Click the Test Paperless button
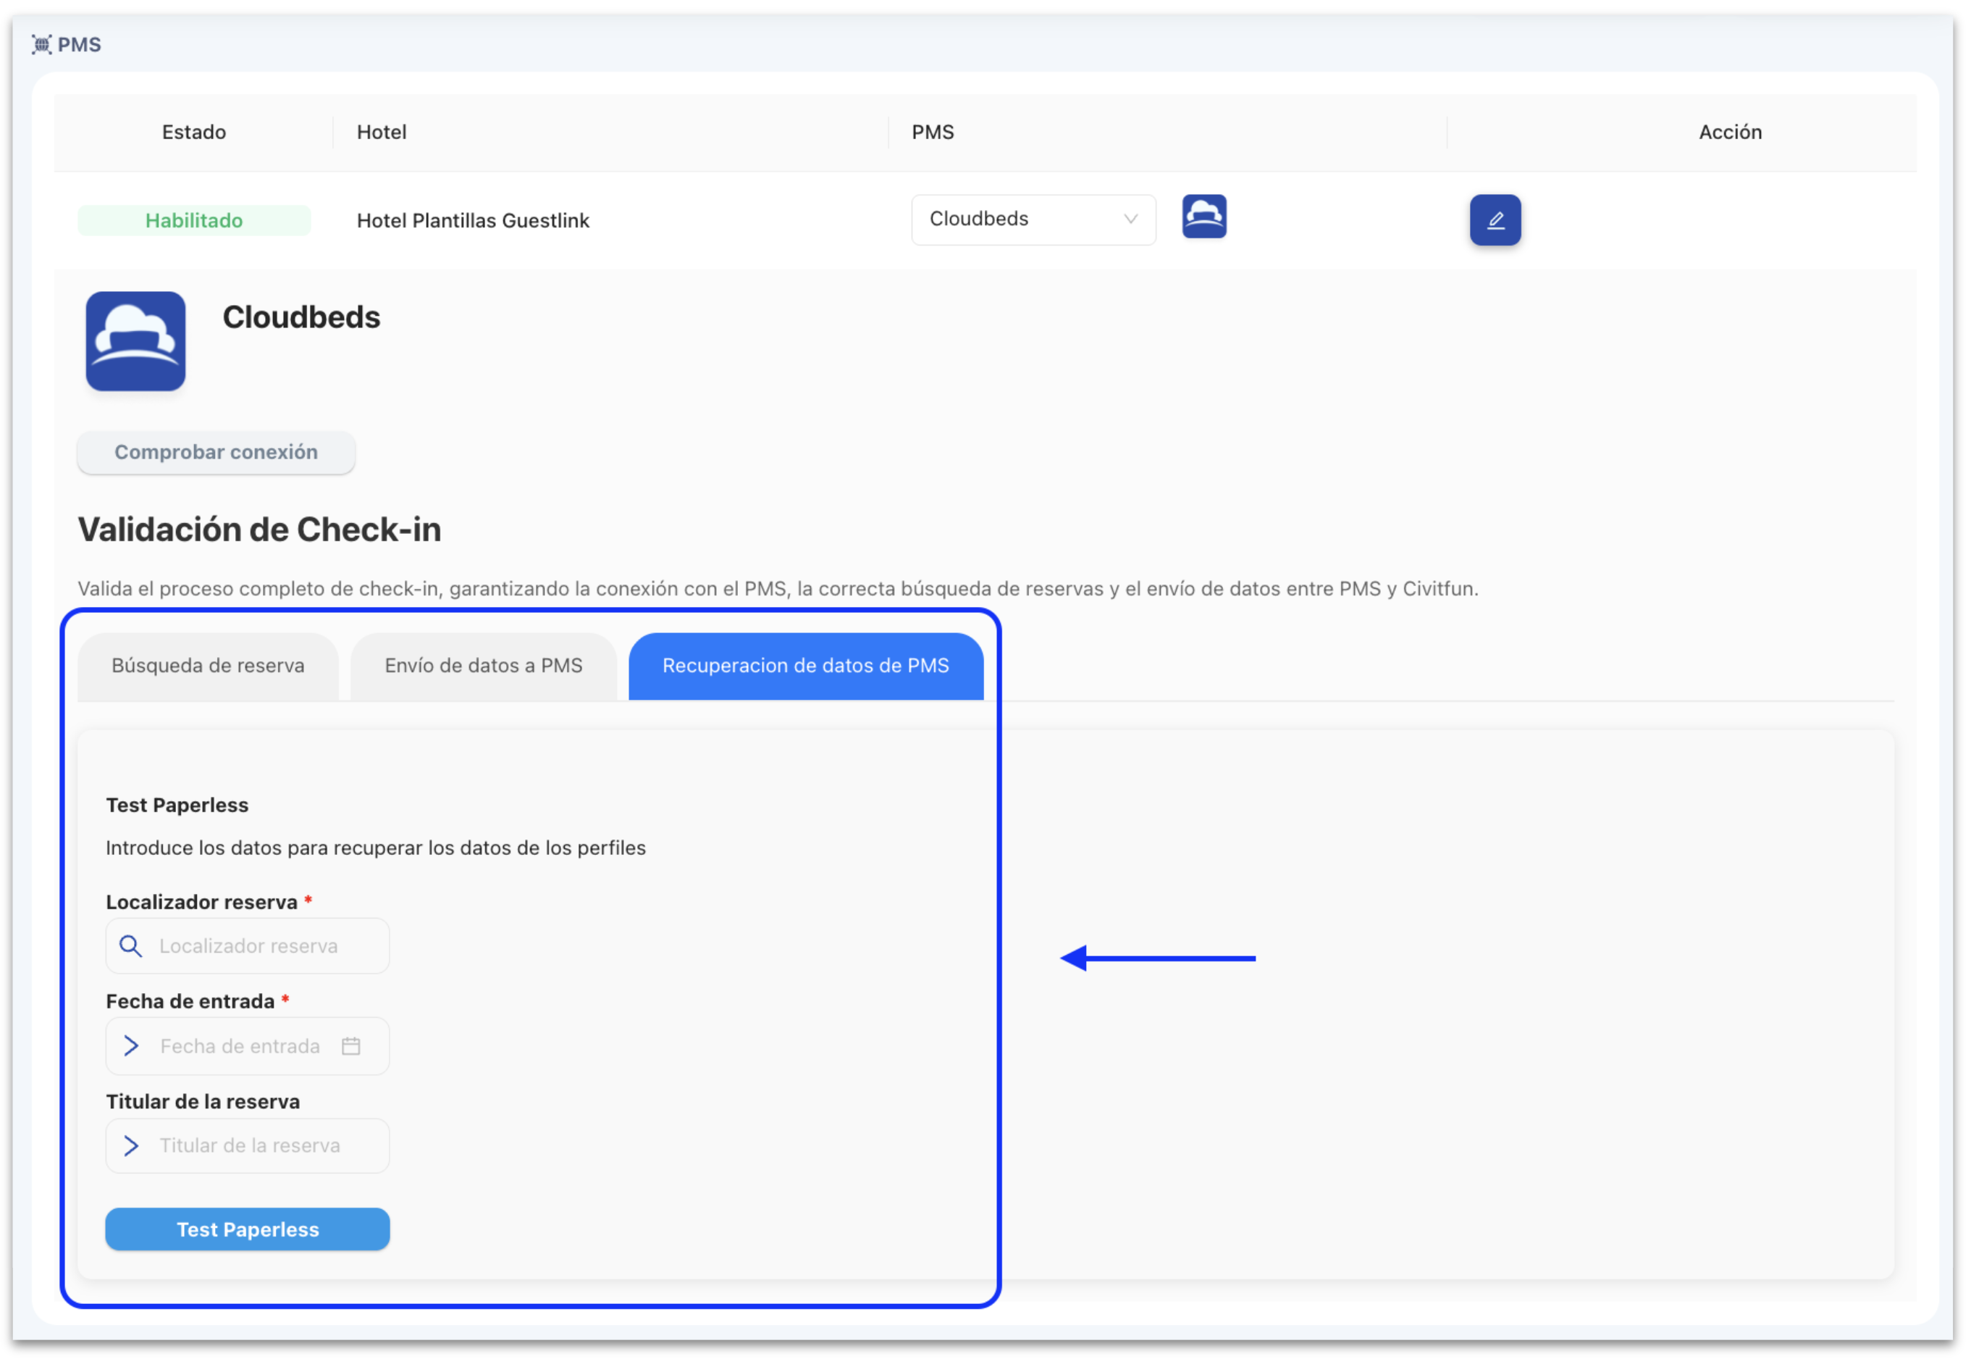The image size is (1971, 1359). tap(247, 1229)
